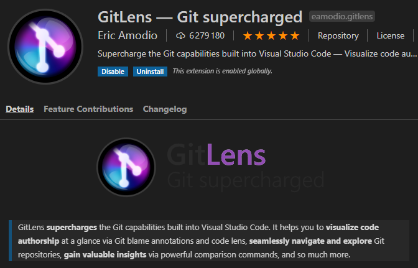This screenshot has height=268, width=418.
Task: Open the Details tab
Action: [20, 109]
